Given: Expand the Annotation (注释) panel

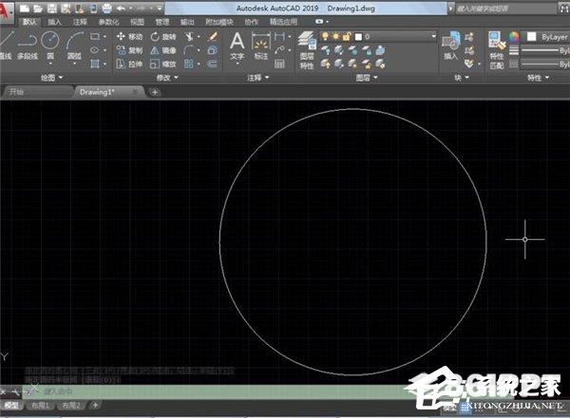Looking at the screenshot, I should point(258,78).
